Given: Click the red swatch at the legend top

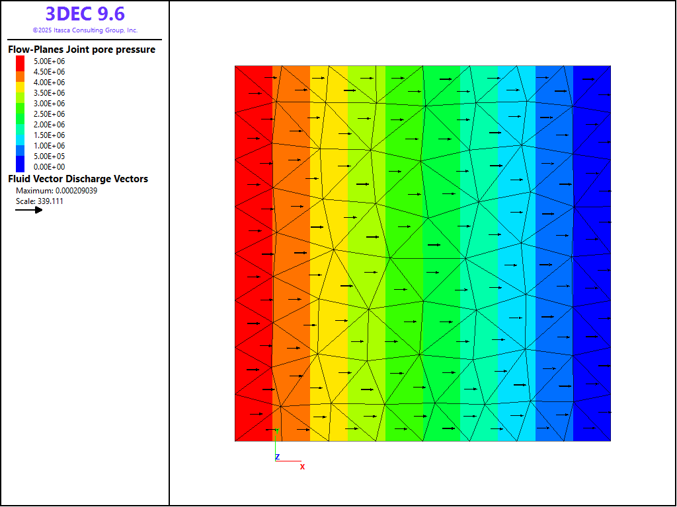Looking at the screenshot, I should point(20,61).
